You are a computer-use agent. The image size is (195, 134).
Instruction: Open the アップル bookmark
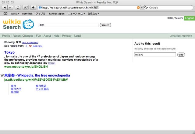(41, 14)
